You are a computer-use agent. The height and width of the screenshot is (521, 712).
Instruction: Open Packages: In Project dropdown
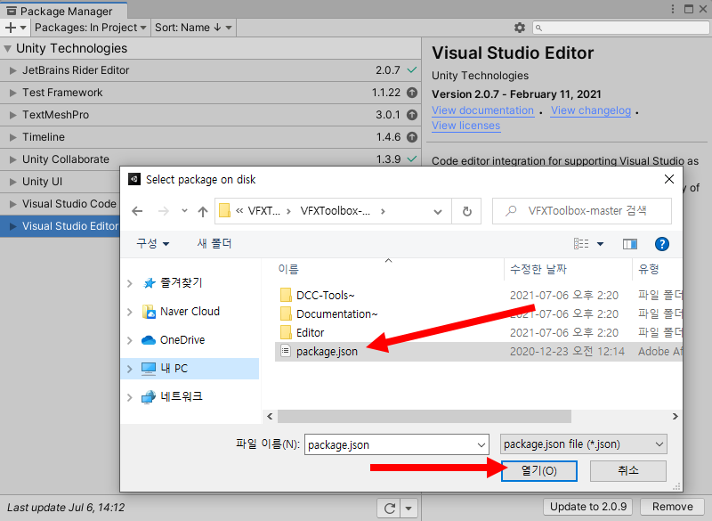[x=91, y=28]
